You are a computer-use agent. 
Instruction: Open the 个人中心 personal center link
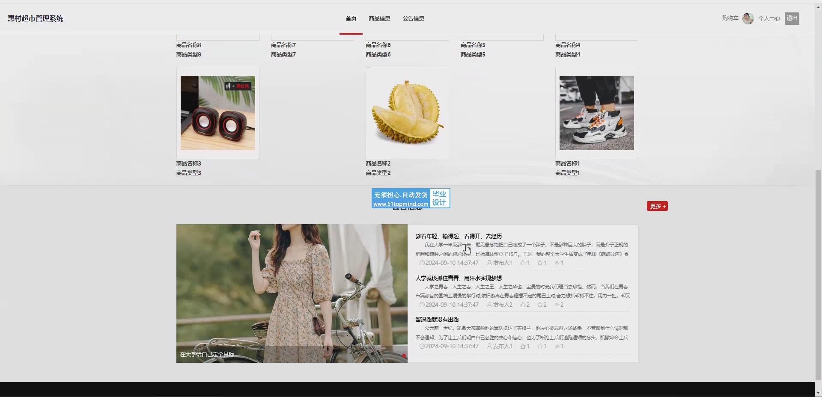[x=769, y=18]
